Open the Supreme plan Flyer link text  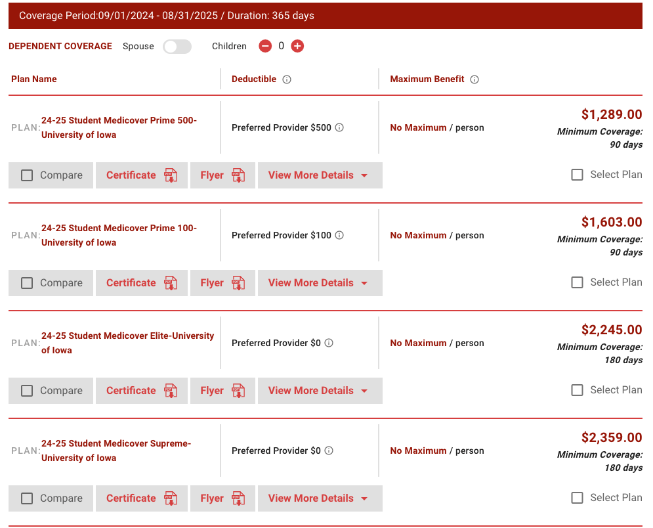pyautogui.click(x=212, y=498)
